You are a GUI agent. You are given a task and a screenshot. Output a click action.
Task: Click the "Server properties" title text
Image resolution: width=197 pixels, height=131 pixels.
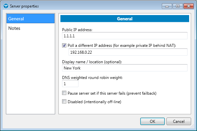[24, 6]
